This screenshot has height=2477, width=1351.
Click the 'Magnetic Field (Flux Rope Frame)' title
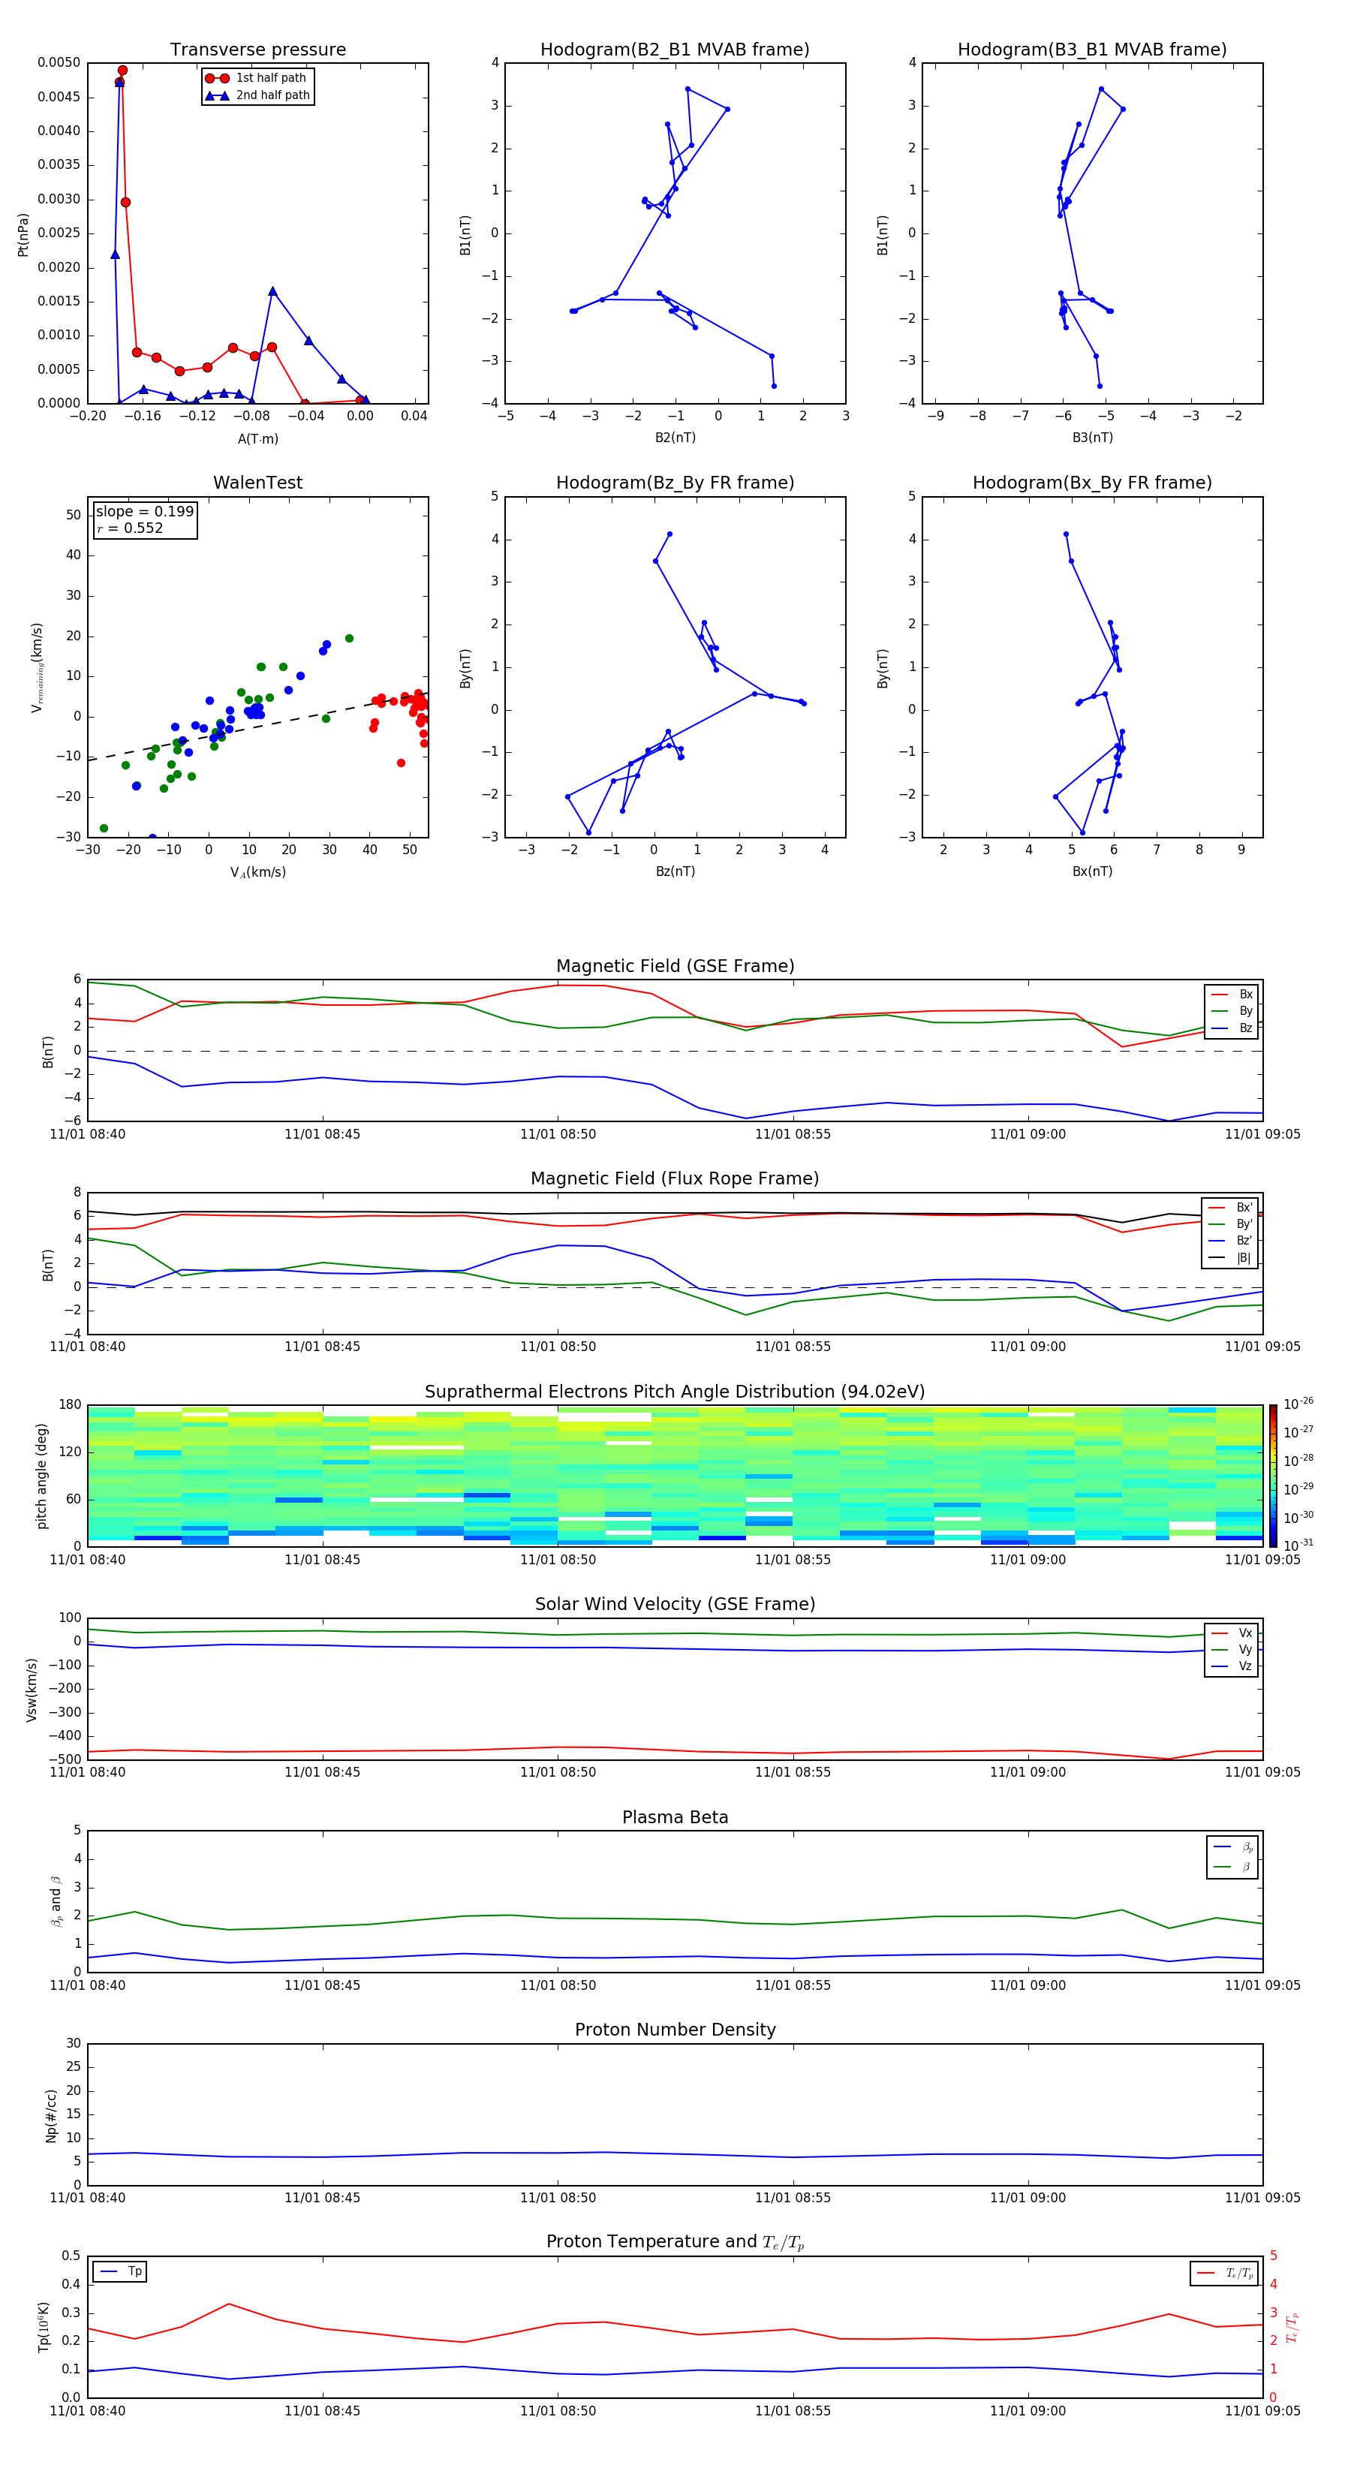pos(675,1179)
